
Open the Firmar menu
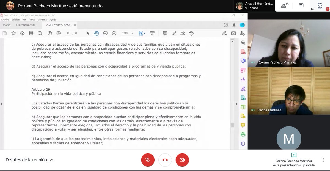32,20
